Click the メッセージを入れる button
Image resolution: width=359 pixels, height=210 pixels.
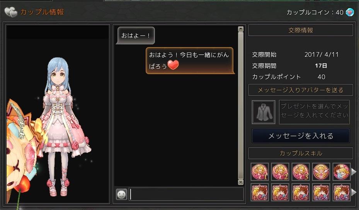pos(301,136)
